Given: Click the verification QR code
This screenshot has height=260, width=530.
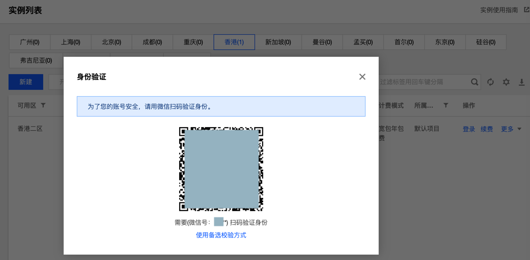Looking at the screenshot, I should coord(221,169).
